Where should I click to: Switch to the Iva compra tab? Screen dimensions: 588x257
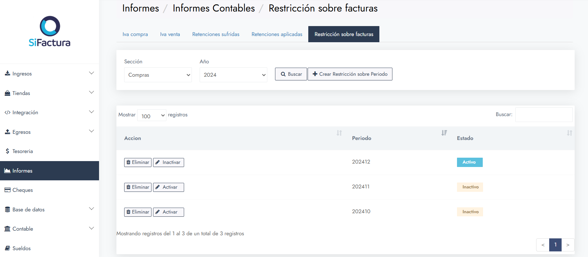point(135,34)
